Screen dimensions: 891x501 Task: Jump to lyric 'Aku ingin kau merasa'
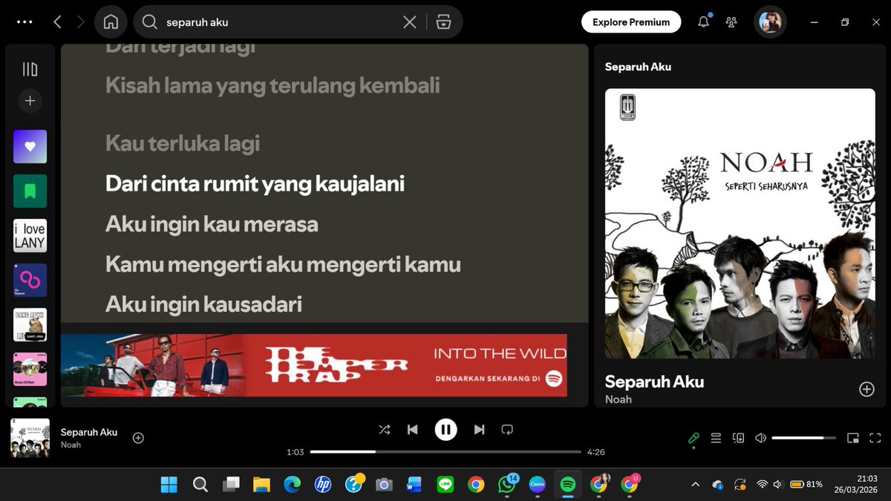212,223
